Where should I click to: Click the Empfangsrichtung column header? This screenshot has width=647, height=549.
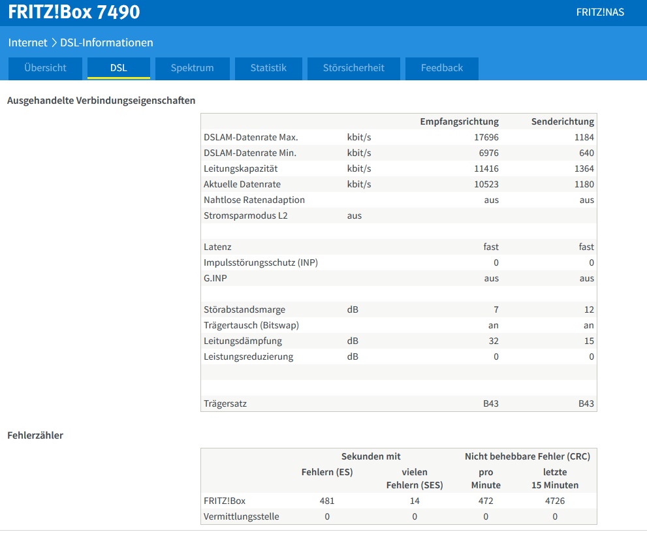click(459, 121)
